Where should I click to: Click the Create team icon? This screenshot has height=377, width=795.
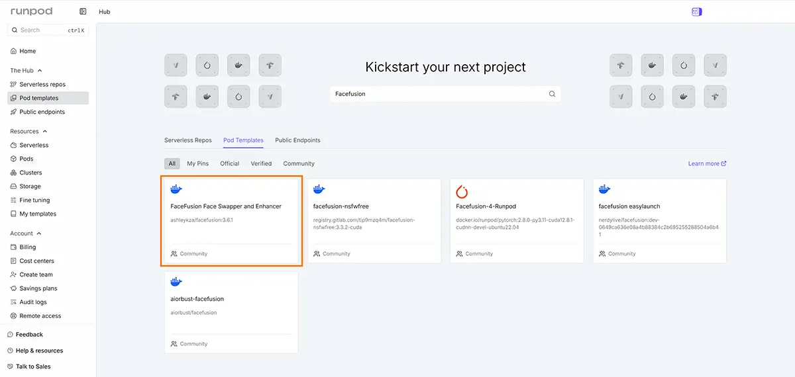[13, 274]
